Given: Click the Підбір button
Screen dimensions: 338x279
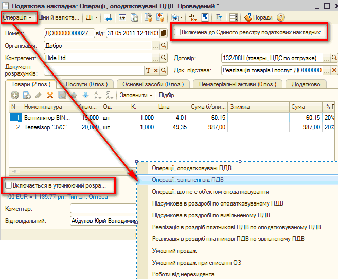Looking at the screenshot, I should click(x=167, y=95).
